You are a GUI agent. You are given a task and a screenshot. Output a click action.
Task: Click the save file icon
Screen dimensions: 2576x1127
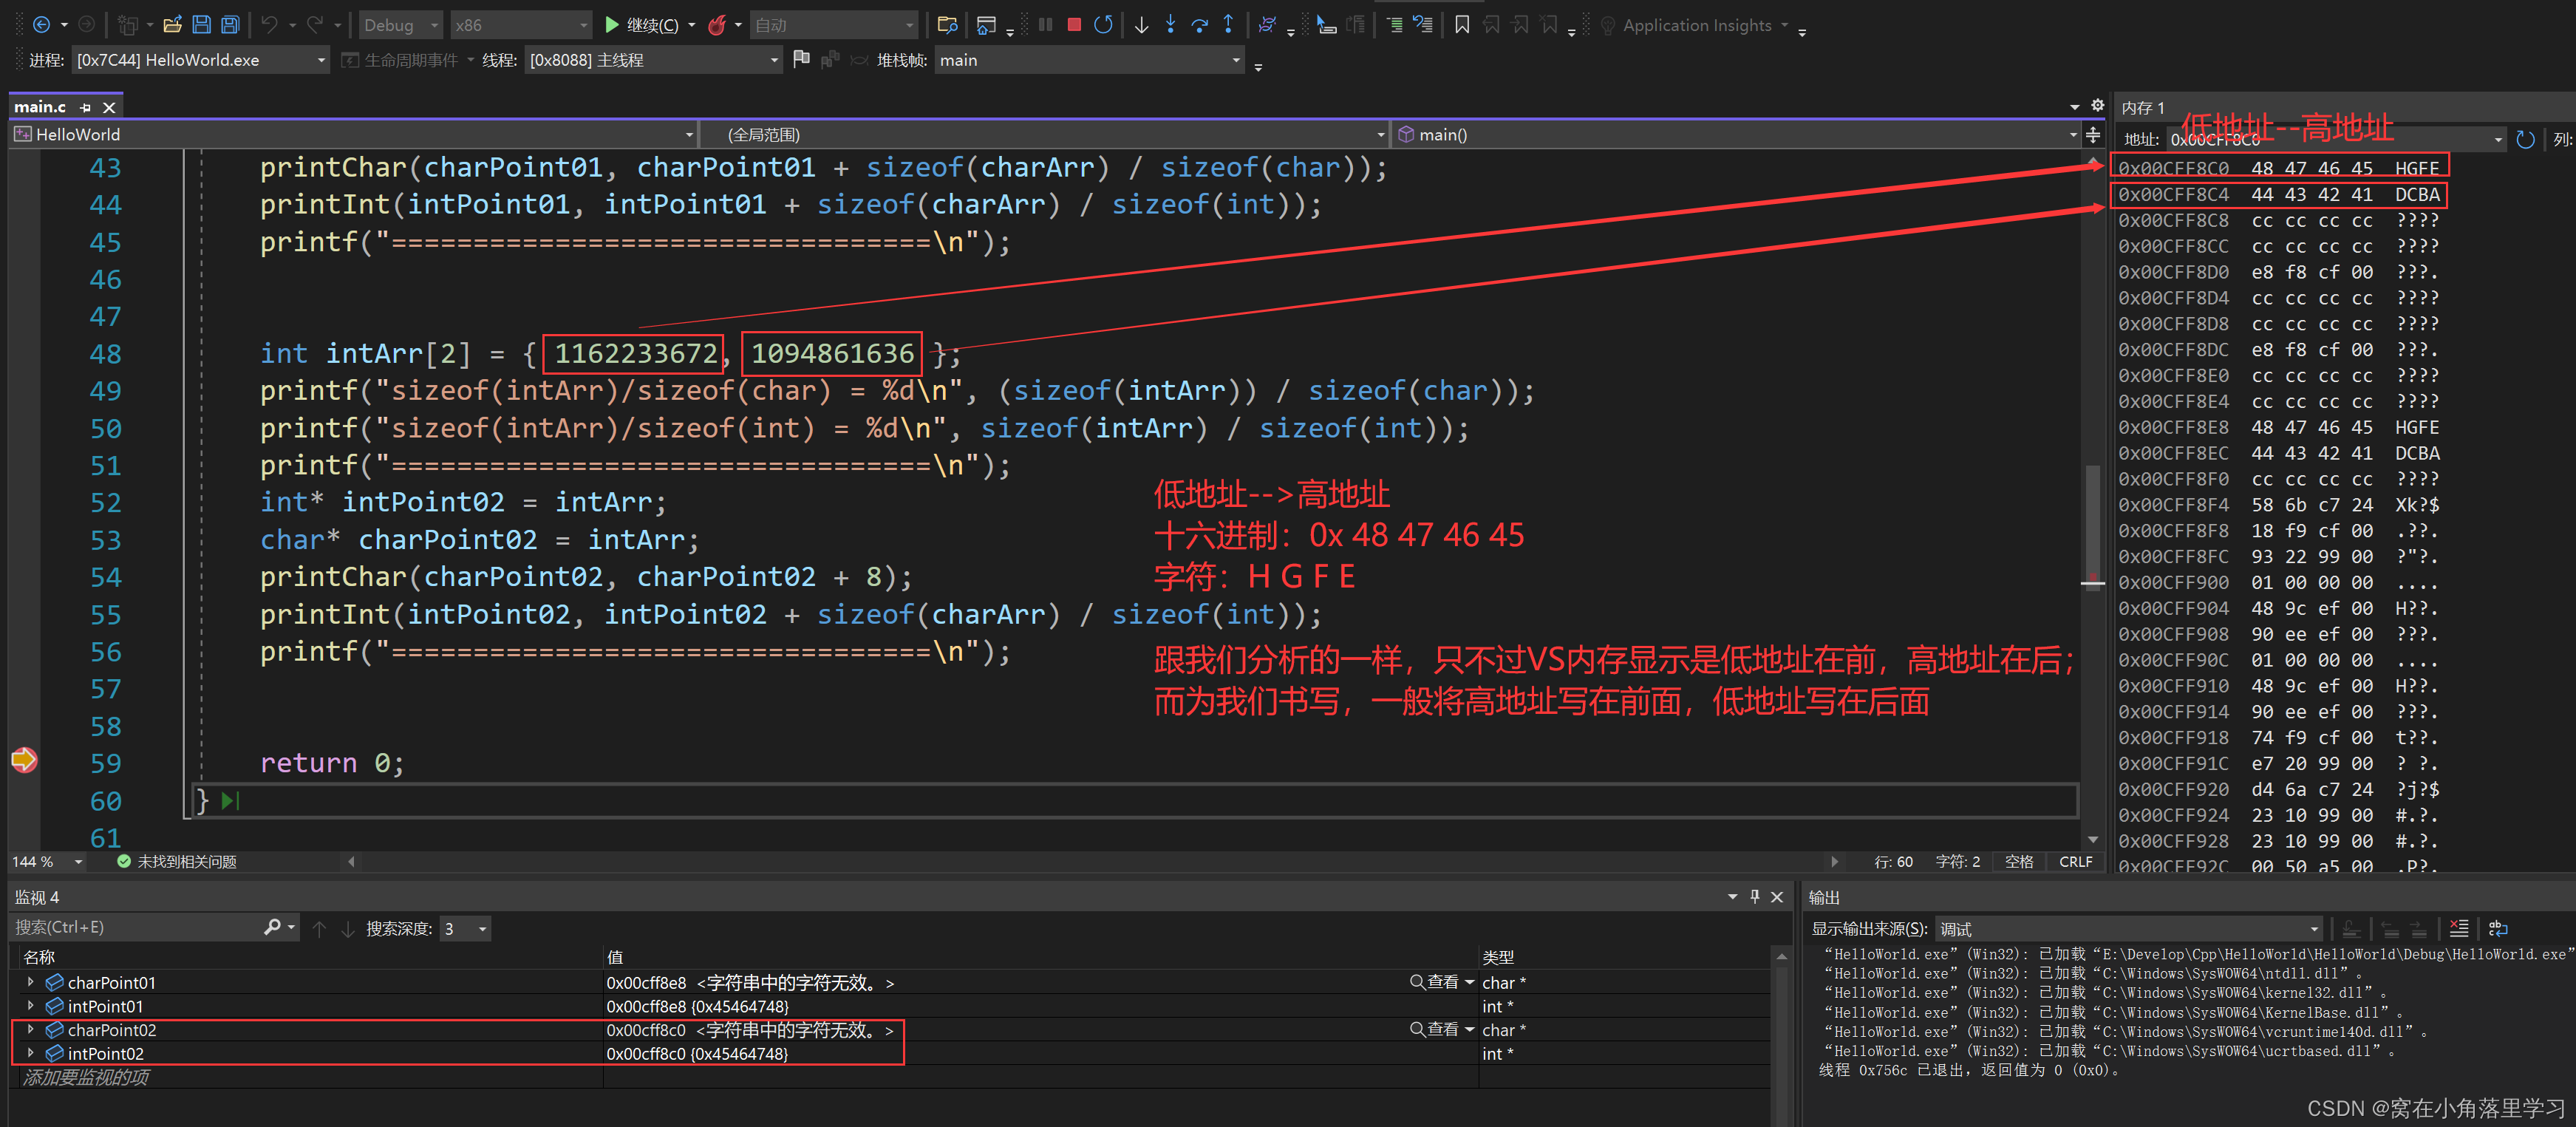pyautogui.click(x=201, y=25)
